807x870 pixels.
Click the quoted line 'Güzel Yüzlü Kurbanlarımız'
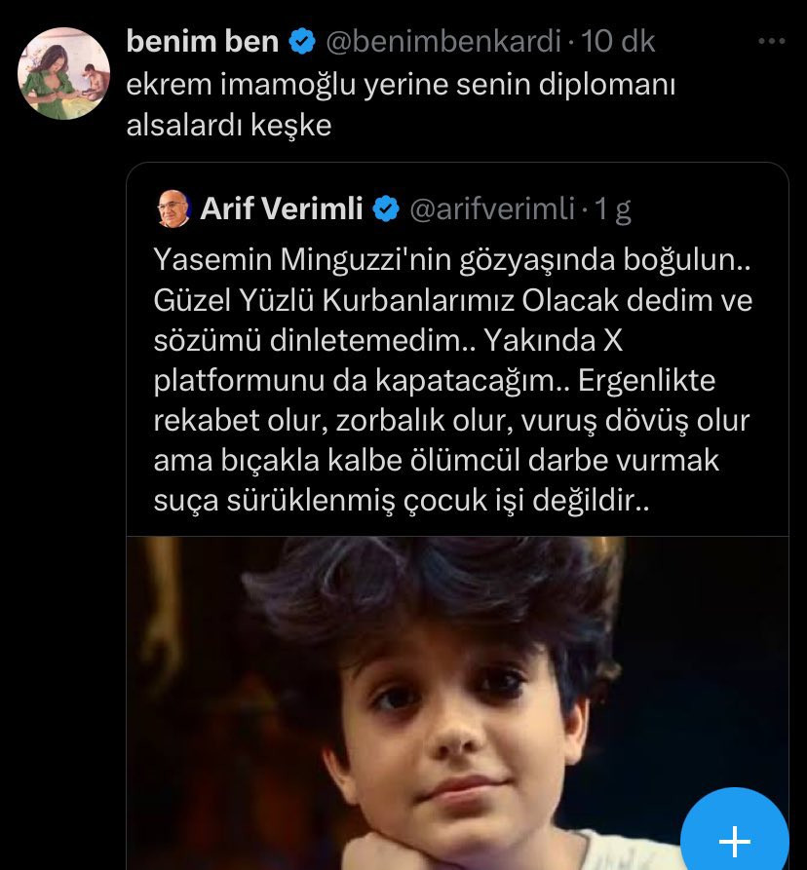453,301
